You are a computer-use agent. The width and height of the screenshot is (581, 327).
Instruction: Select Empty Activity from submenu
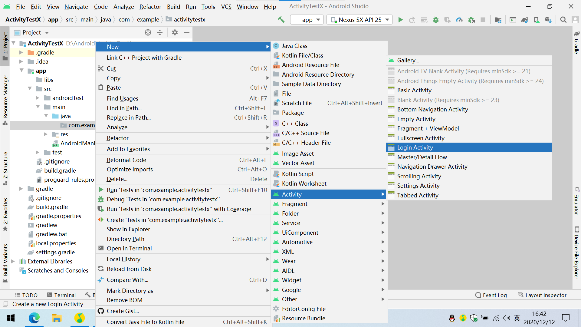pyautogui.click(x=416, y=119)
